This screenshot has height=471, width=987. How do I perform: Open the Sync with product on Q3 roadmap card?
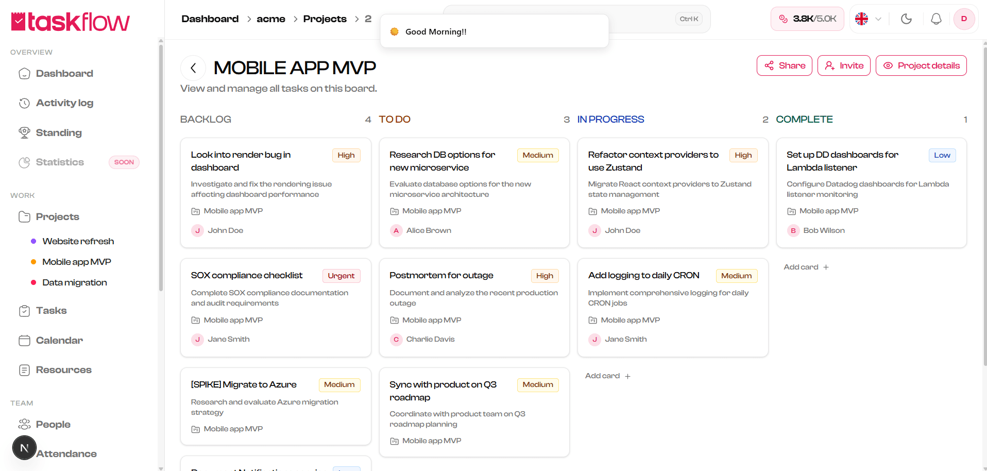click(x=474, y=412)
